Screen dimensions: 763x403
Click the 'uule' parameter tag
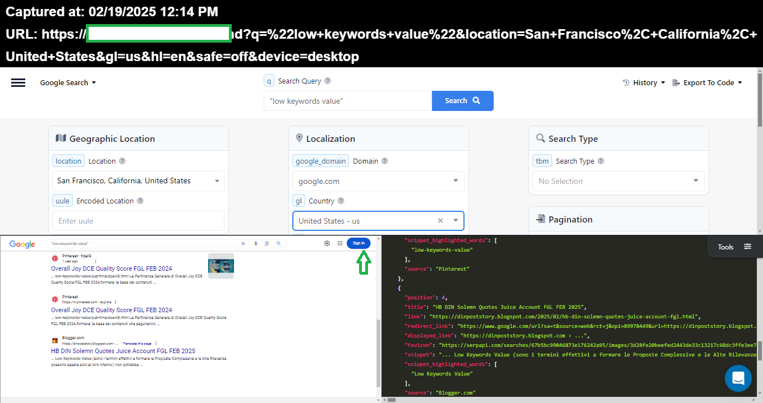[x=62, y=201]
